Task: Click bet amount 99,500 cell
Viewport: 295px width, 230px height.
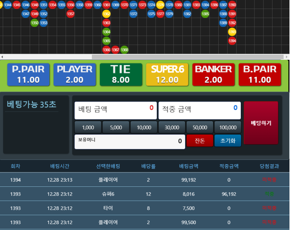Action: click(189, 223)
